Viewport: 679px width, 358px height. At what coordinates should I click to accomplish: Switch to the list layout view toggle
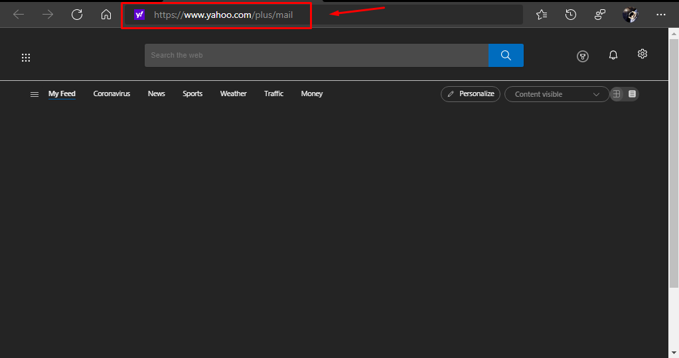[x=633, y=94]
